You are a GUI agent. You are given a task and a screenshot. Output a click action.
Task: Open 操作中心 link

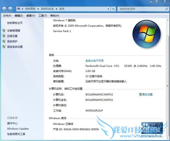12,123
